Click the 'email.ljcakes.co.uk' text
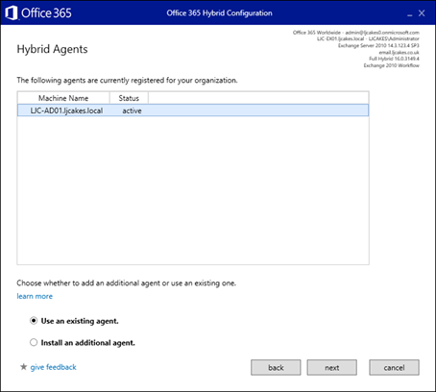 pos(399,52)
